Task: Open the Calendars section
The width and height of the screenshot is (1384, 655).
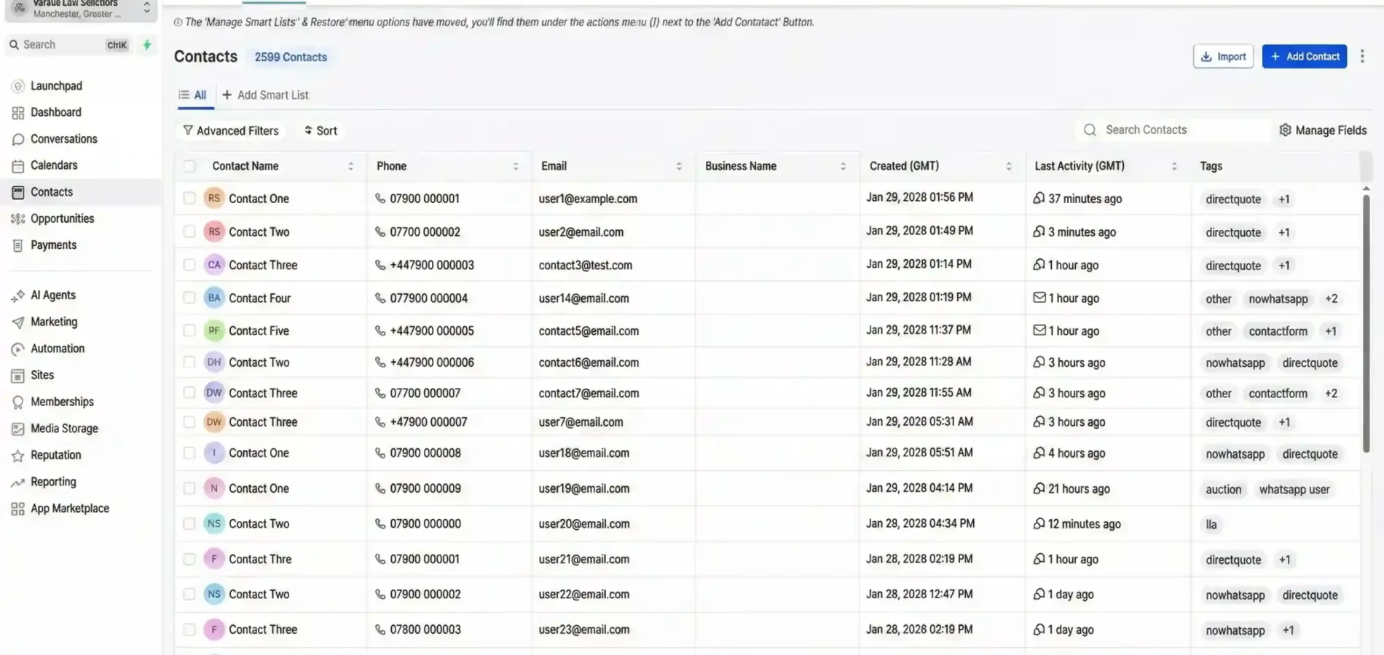Action: tap(54, 165)
